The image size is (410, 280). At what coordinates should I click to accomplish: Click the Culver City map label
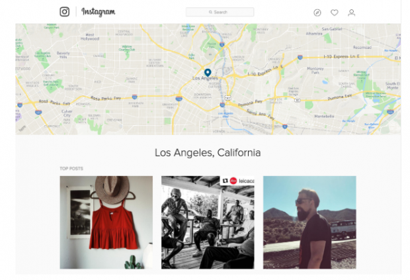coord(67,113)
